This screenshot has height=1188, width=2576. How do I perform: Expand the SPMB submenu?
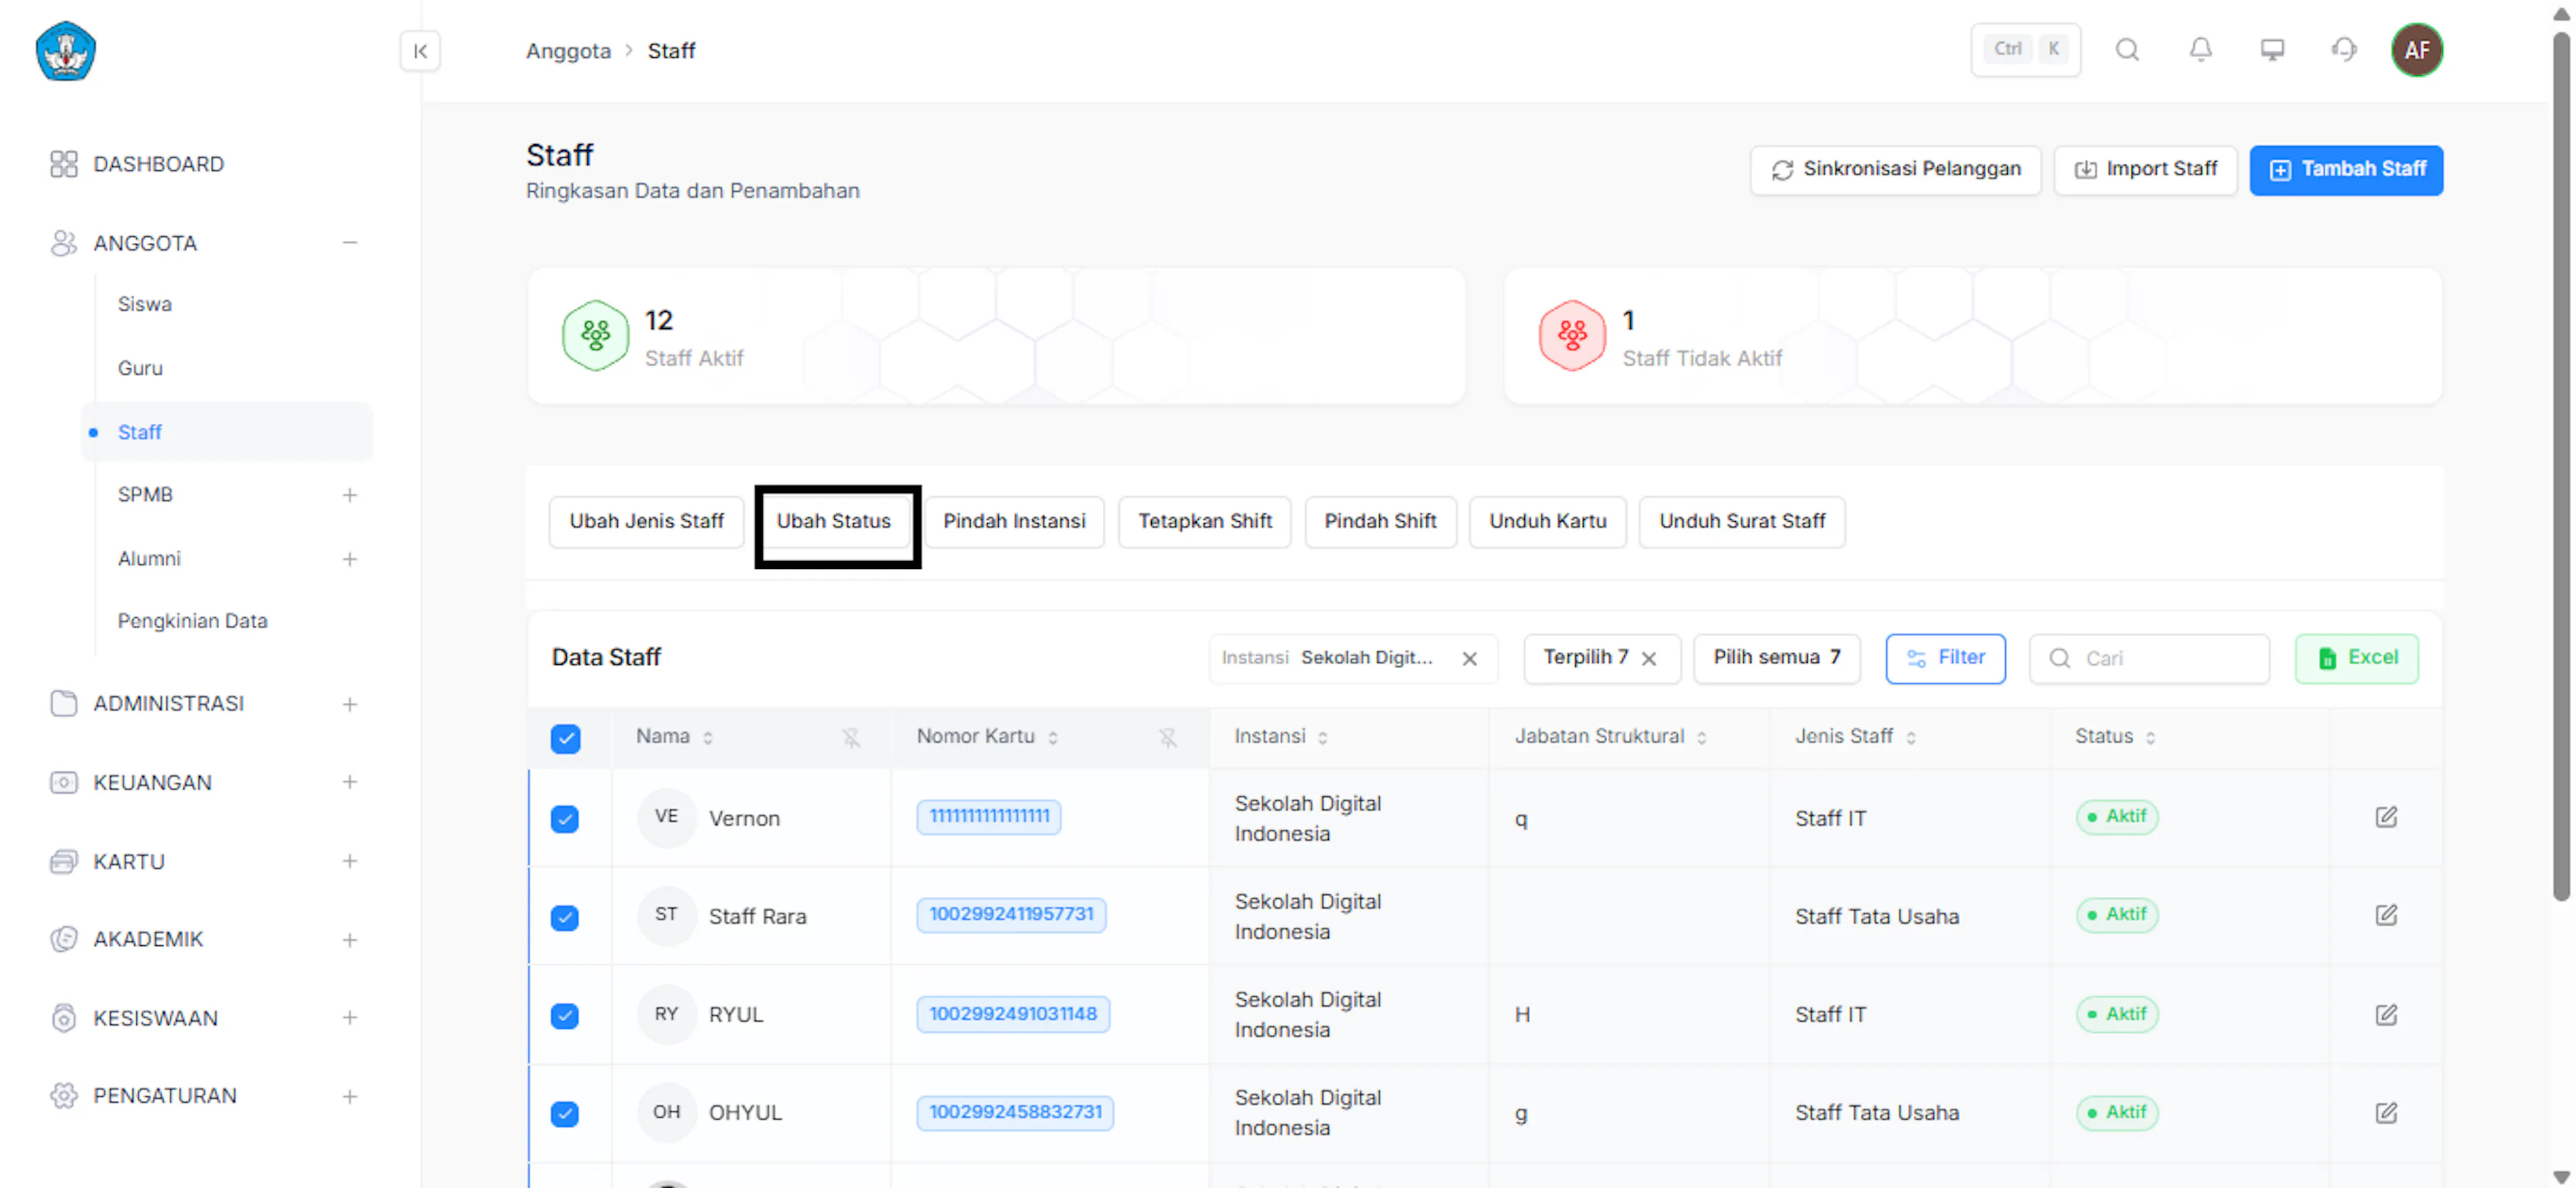coord(349,495)
